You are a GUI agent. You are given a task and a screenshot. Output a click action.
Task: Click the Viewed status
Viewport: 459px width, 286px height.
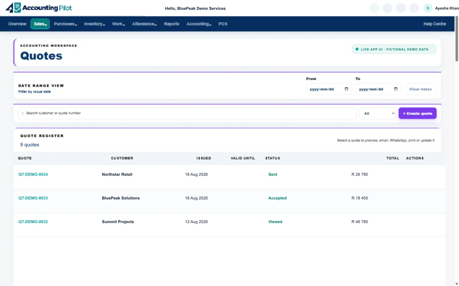coord(275,222)
